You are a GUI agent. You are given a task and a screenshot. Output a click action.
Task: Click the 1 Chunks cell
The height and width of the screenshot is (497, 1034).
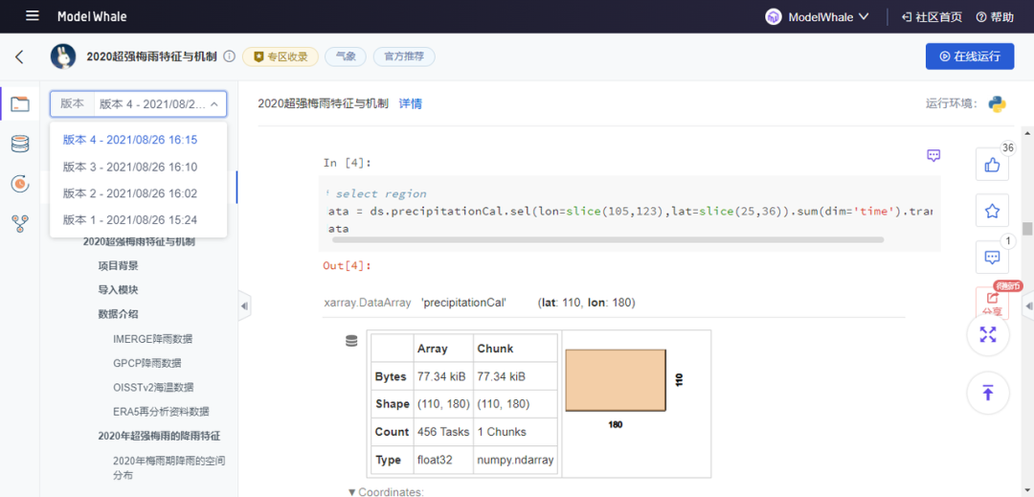[516, 433]
